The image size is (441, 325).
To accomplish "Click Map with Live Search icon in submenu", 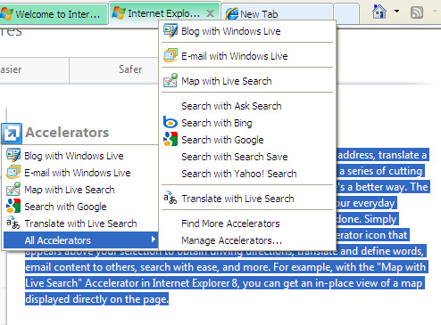I will [171, 80].
